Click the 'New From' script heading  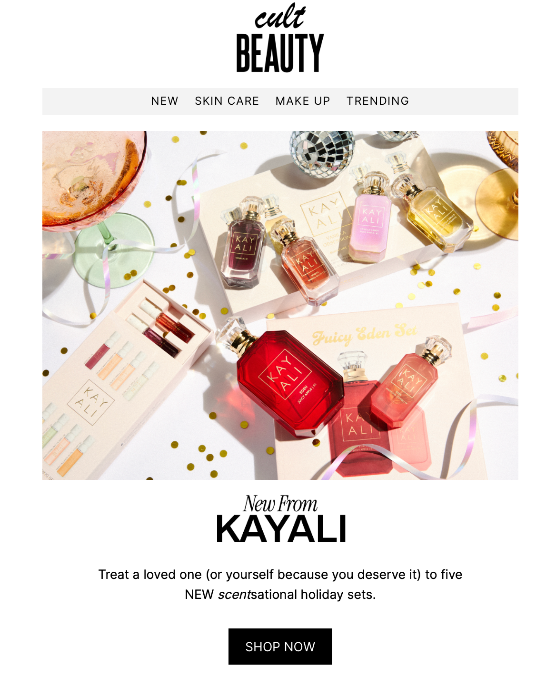click(x=280, y=504)
